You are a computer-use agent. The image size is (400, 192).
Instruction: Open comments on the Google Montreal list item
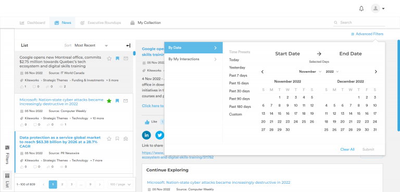[35, 87]
